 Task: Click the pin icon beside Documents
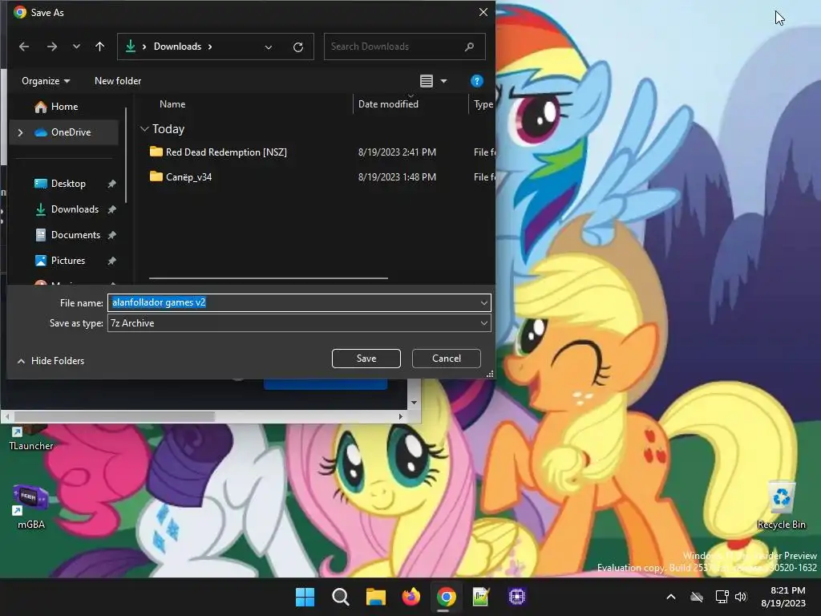click(111, 235)
